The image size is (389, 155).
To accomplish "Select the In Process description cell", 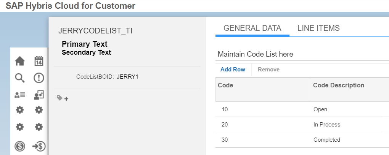I will tap(350, 125).
